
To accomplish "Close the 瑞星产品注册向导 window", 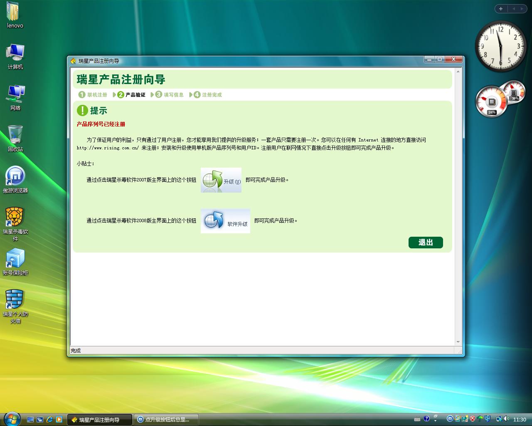I will [x=454, y=59].
